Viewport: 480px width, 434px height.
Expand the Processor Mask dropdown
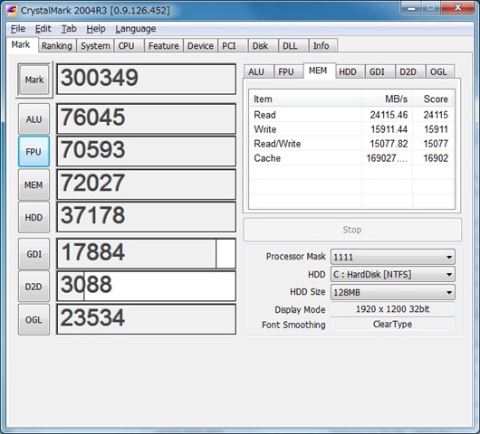393,257
